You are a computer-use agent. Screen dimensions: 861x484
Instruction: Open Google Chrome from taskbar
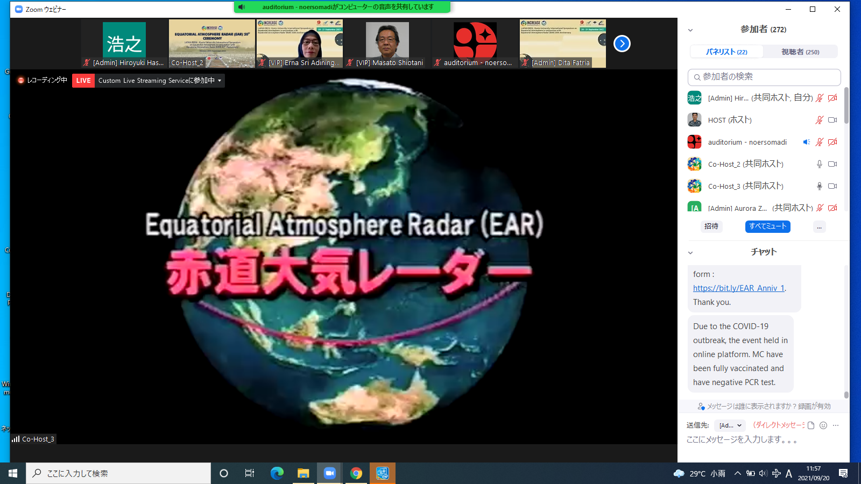(356, 473)
